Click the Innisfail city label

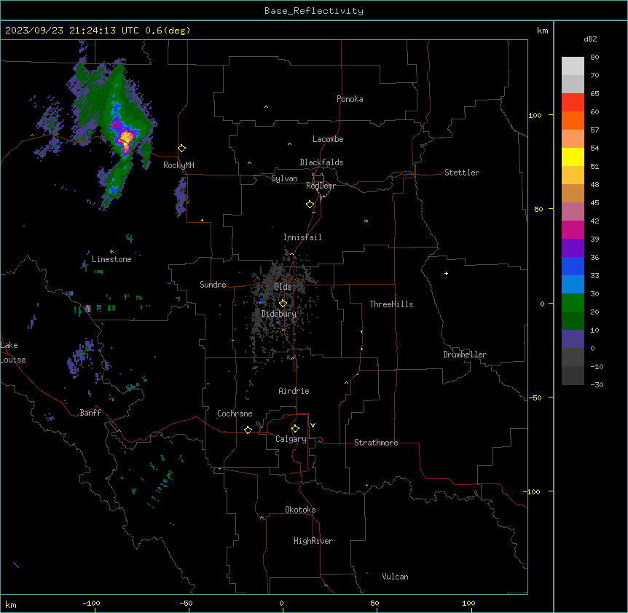tap(302, 237)
